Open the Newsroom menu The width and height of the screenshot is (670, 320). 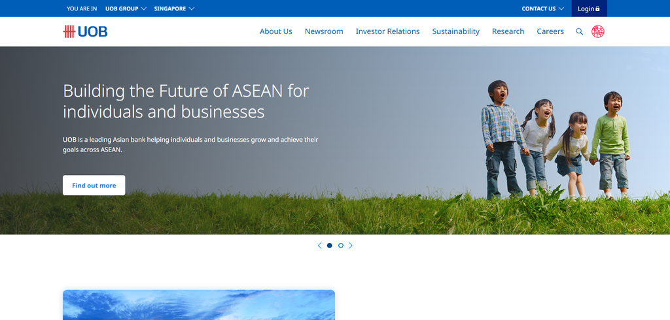[x=324, y=31]
